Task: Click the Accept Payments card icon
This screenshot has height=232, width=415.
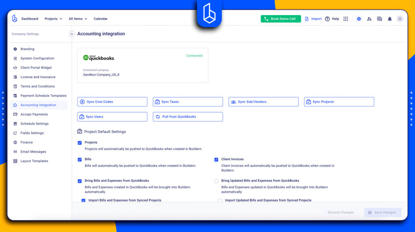Action: (x=15, y=114)
